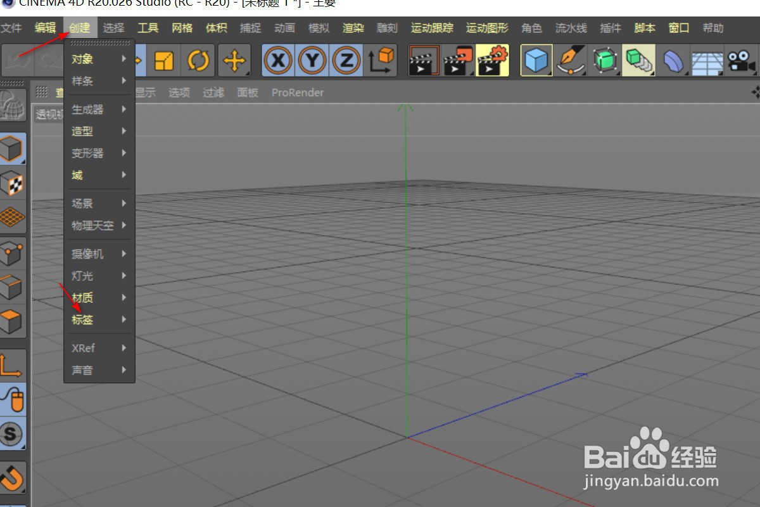Toggle snapping magnet icon

[12, 477]
